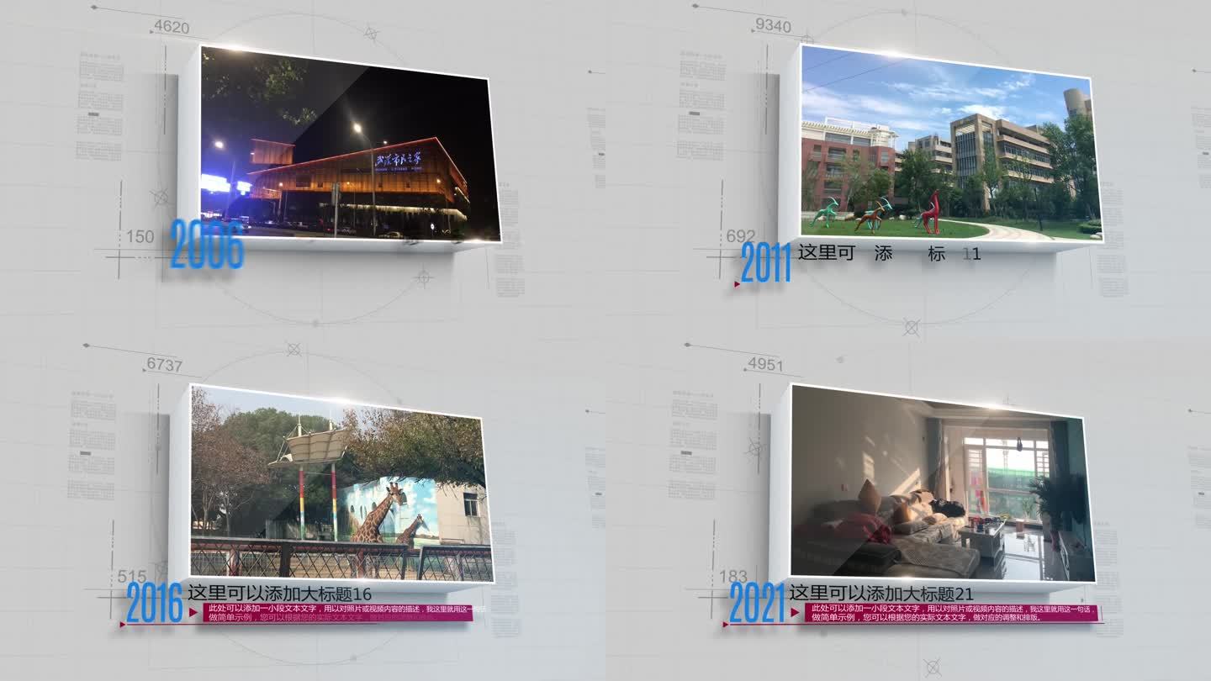
Task: Select the blue year label 2011
Action: pos(766,262)
